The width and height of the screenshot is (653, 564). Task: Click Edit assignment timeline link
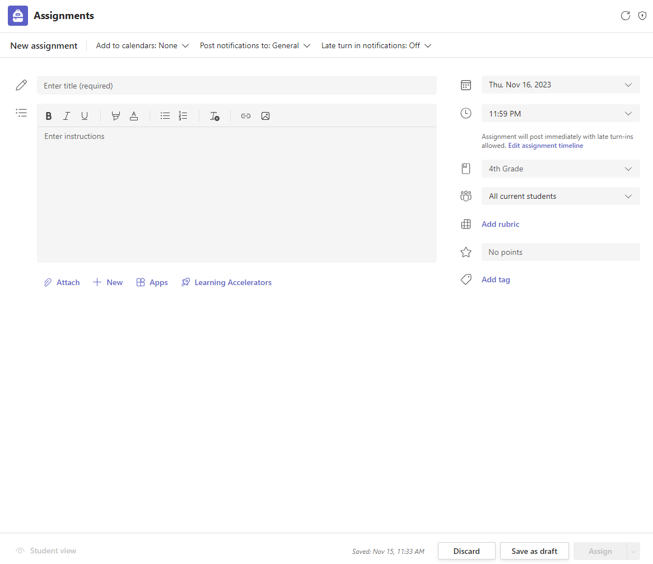[x=545, y=146]
